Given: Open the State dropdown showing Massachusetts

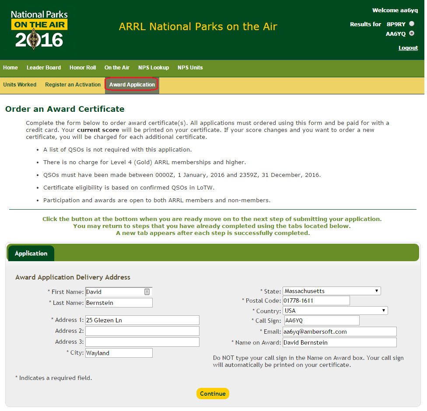Looking at the screenshot, I should pos(332,291).
